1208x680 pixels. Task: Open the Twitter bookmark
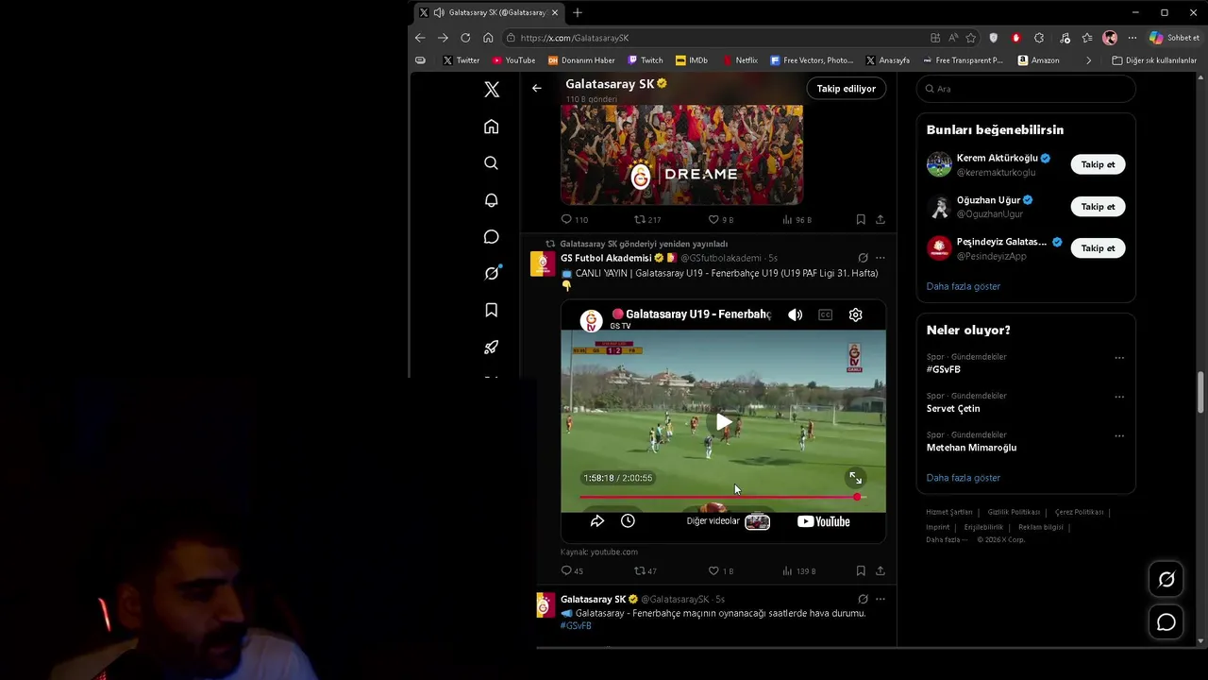click(x=461, y=60)
